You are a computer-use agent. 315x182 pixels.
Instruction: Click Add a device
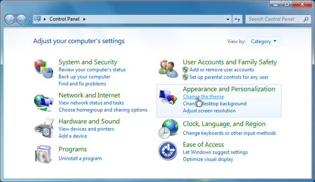[x=73, y=136]
